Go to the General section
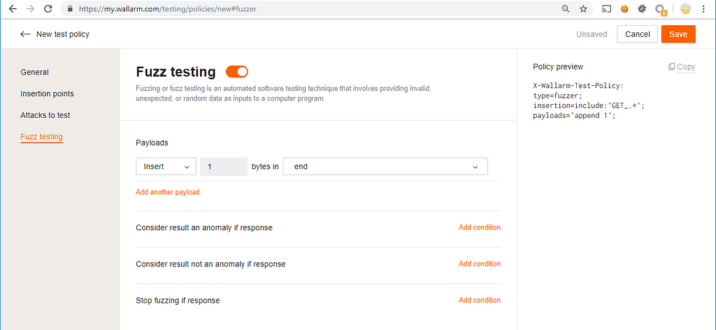The width and height of the screenshot is (716, 330). tap(35, 72)
